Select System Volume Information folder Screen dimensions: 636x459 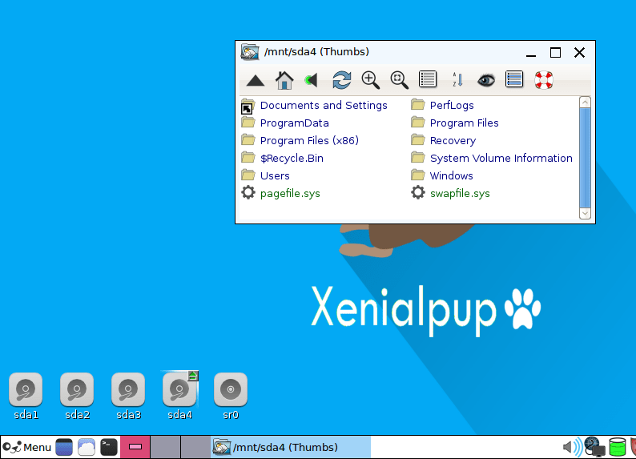491,158
